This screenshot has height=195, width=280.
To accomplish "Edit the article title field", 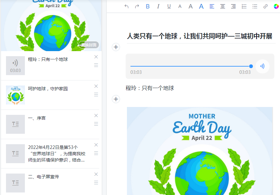I will (201, 36).
